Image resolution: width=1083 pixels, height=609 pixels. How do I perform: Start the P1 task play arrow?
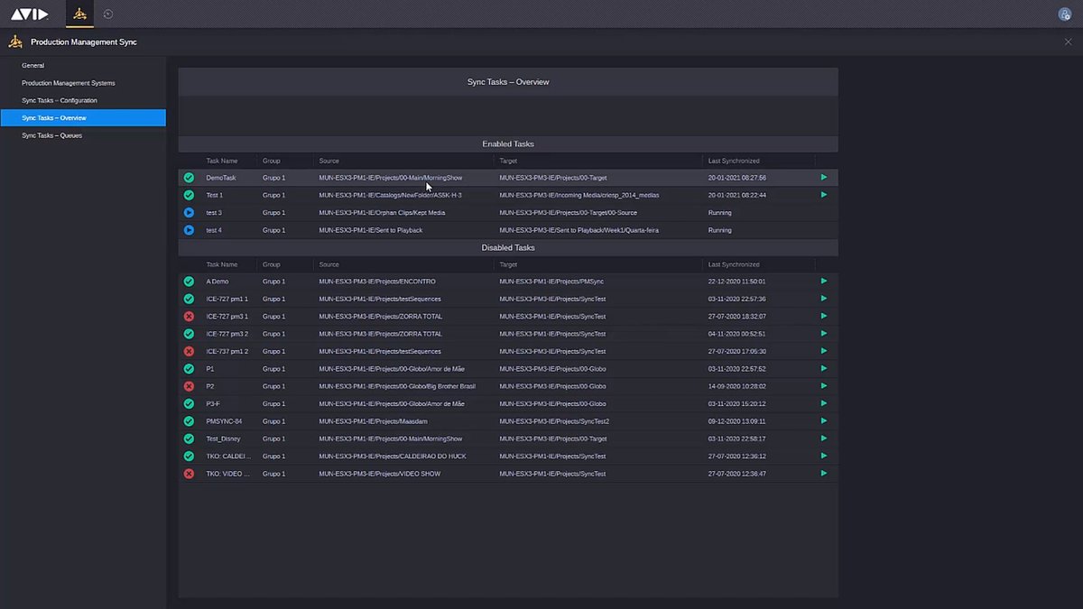(824, 368)
